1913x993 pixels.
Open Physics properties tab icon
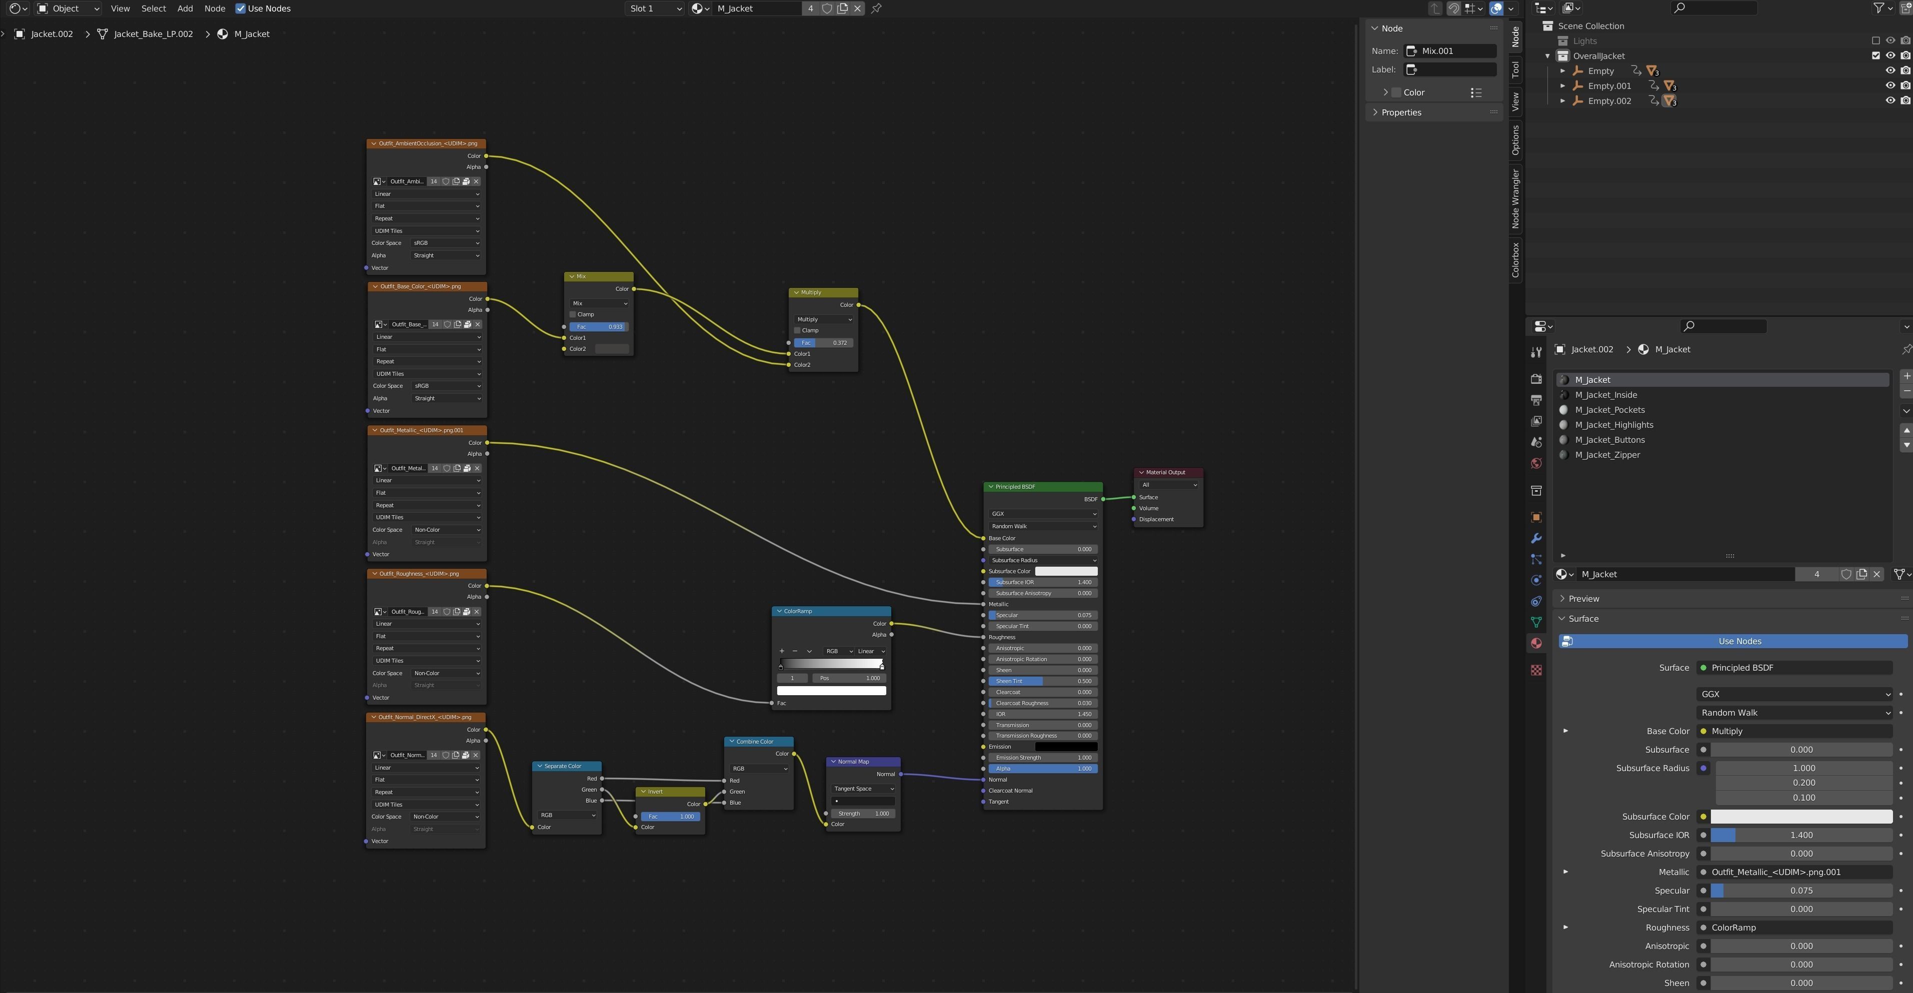(1536, 580)
